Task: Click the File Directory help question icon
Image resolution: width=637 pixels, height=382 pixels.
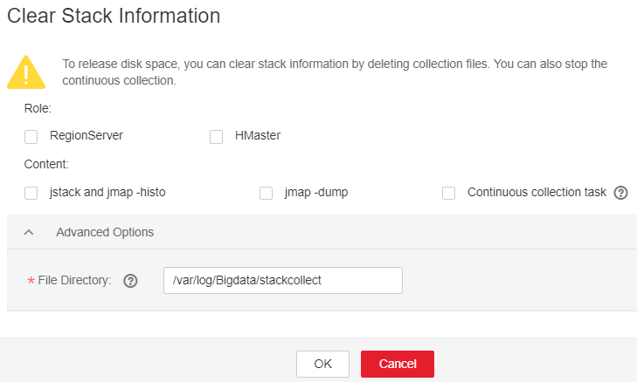Action: click(x=130, y=281)
